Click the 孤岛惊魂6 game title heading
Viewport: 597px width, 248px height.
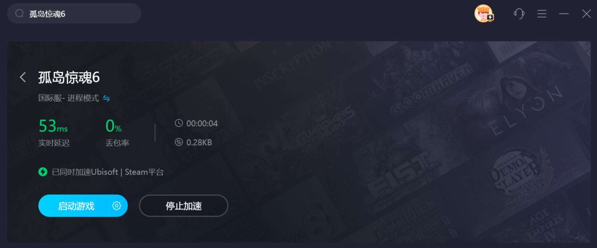pos(69,78)
